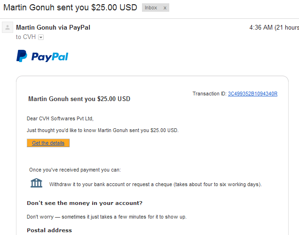Viewport: 299px width, 235px height.
Task: Click the PayPal double-P logo icon
Action: [x=22, y=56]
